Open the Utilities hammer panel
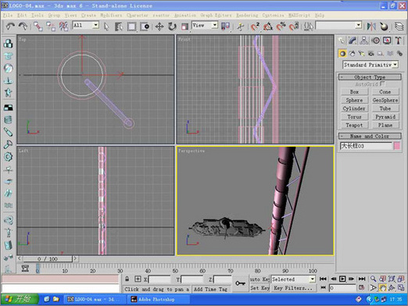Viewport: 408px width, 306px height. [x=398, y=41]
